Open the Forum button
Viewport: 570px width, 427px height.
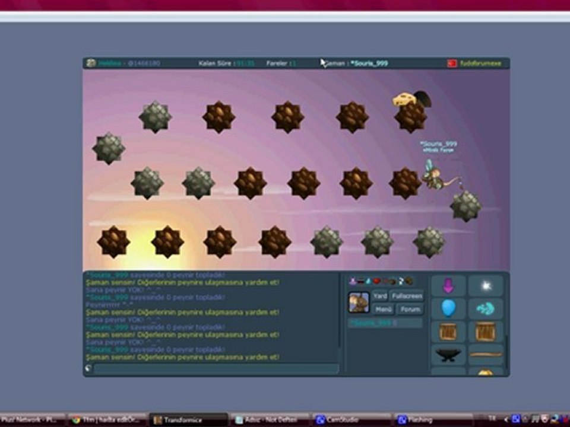coord(410,310)
